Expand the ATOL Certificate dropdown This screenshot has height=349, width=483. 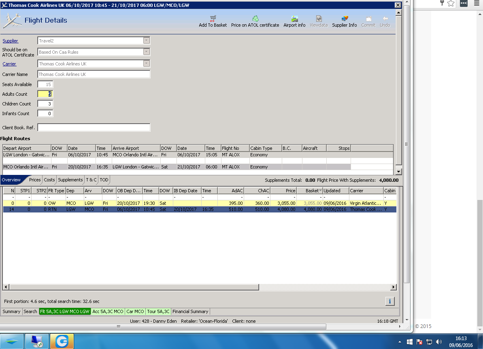pyautogui.click(x=147, y=52)
